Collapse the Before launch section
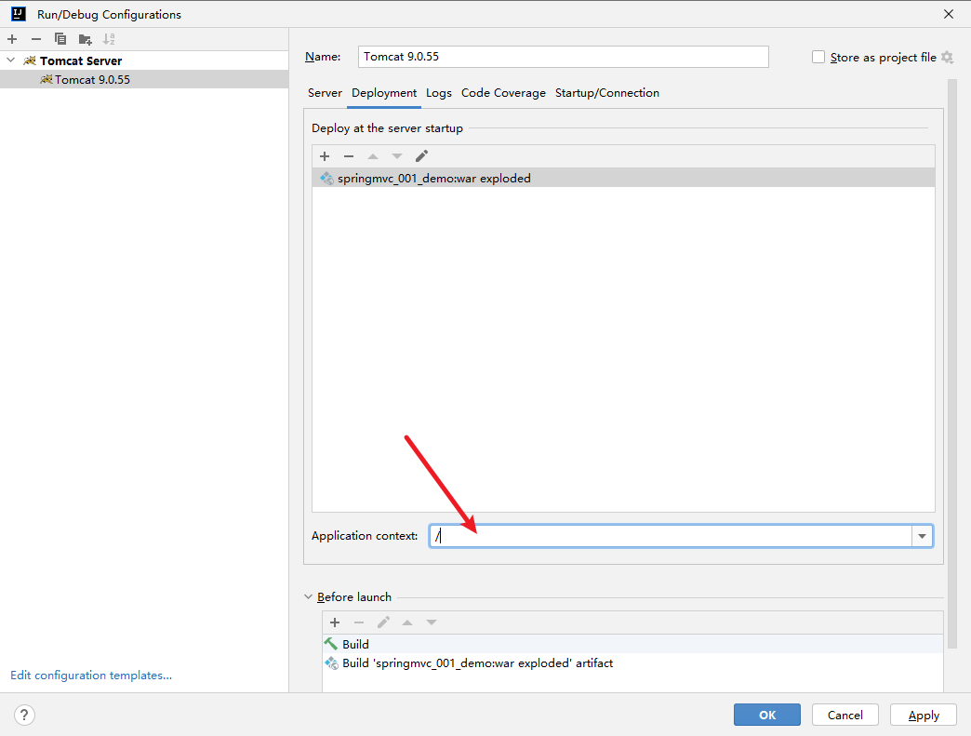The image size is (971, 736). [x=309, y=596]
